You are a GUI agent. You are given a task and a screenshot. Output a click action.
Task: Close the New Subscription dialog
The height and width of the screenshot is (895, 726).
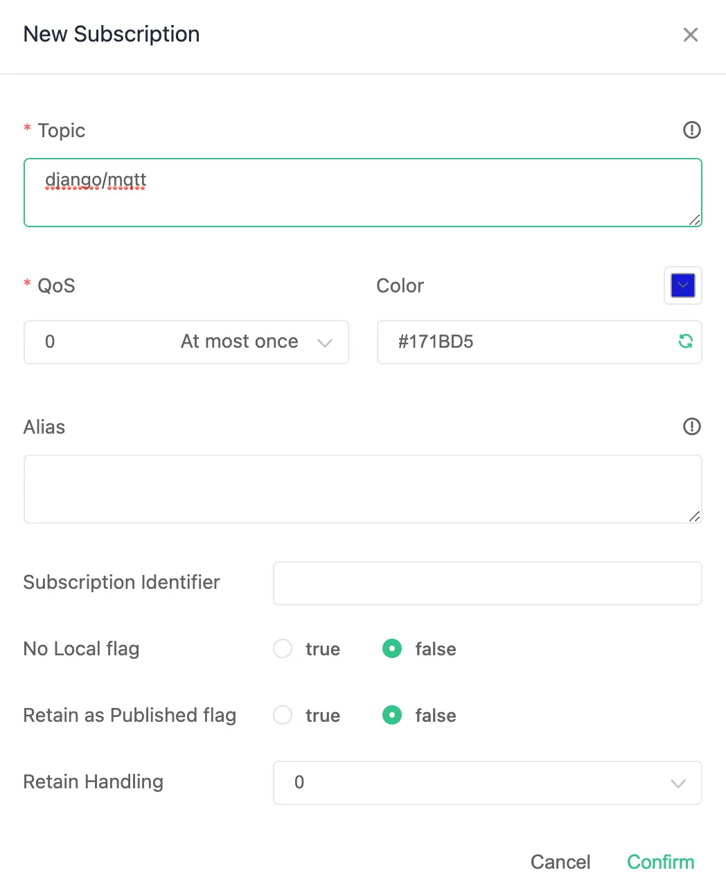tap(691, 34)
